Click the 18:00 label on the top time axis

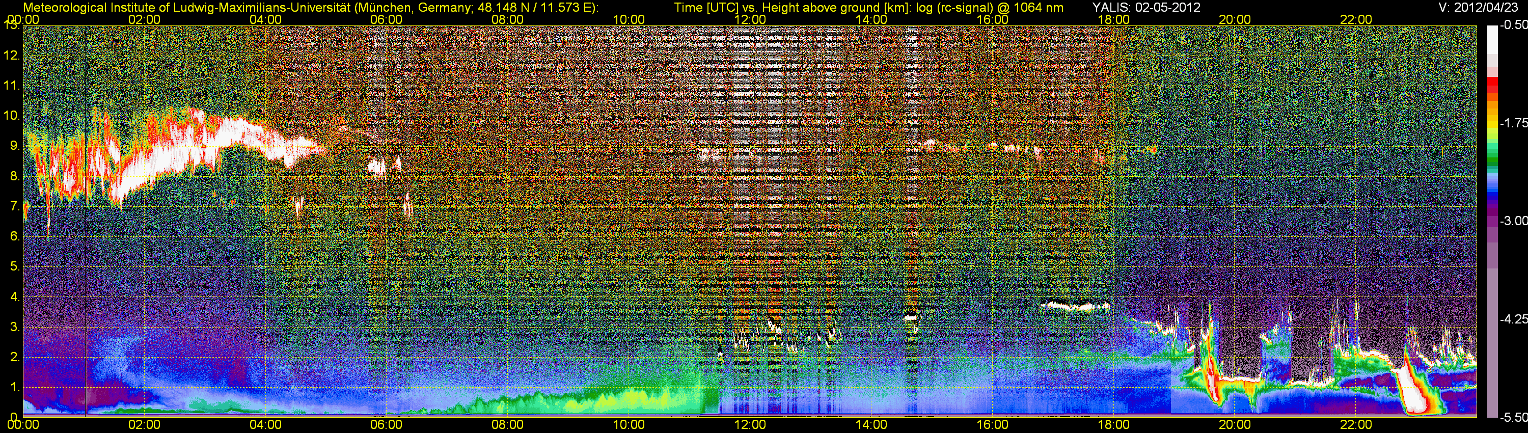[1113, 19]
